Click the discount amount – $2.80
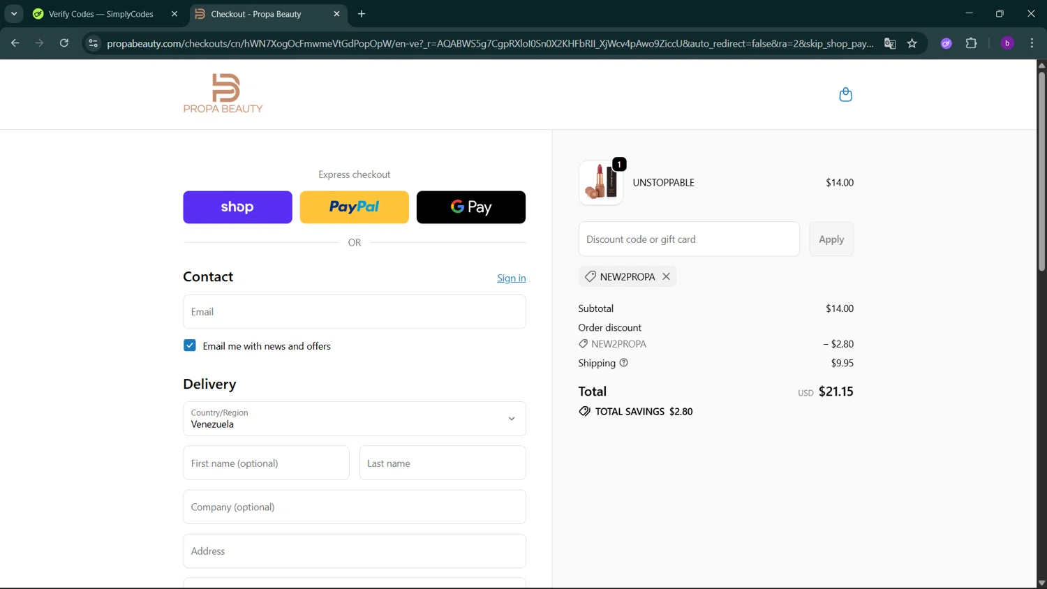This screenshot has height=589, width=1047. tap(838, 344)
